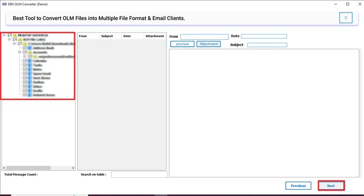Collapse the Accounts tree node

(x=20, y=53)
